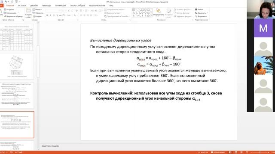Apply bulleted list icon
Image resolution: width=275 pixels, height=154 pixels.
(81, 11)
